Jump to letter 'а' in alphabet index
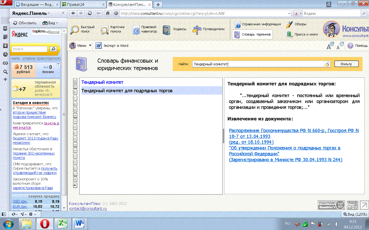This screenshot has height=230, width=369. (75, 81)
